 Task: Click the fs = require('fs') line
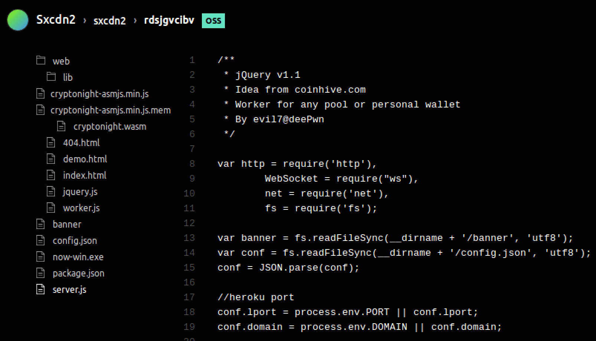pyautogui.click(x=321, y=208)
